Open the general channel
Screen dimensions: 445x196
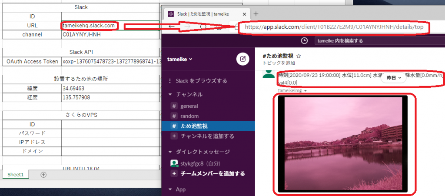click(189, 106)
